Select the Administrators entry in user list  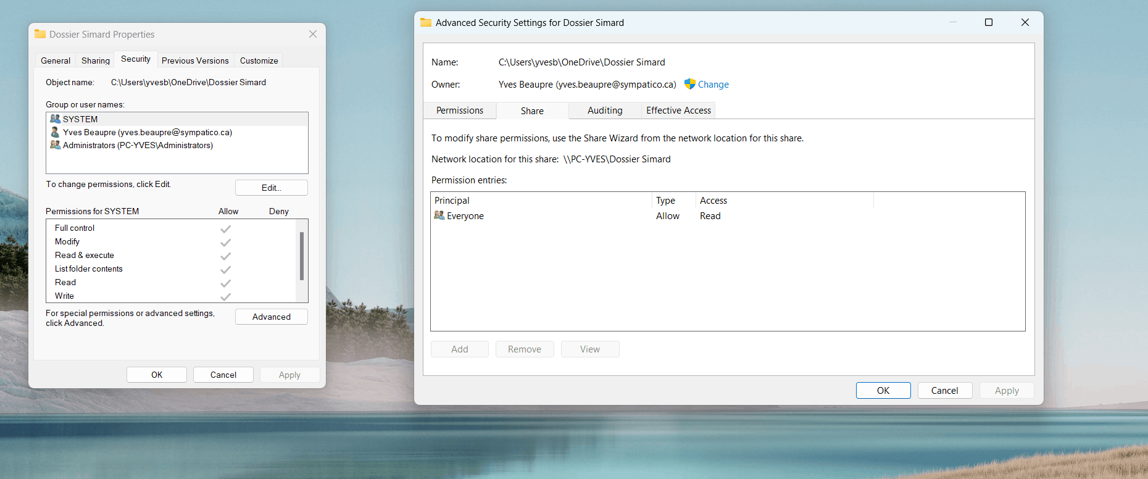(177, 145)
